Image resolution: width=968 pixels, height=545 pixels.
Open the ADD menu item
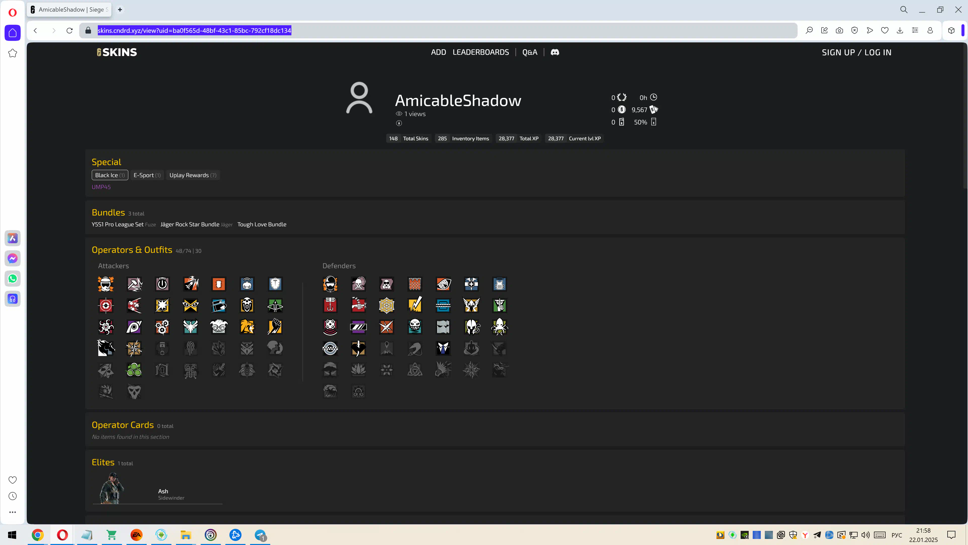pos(438,52)
